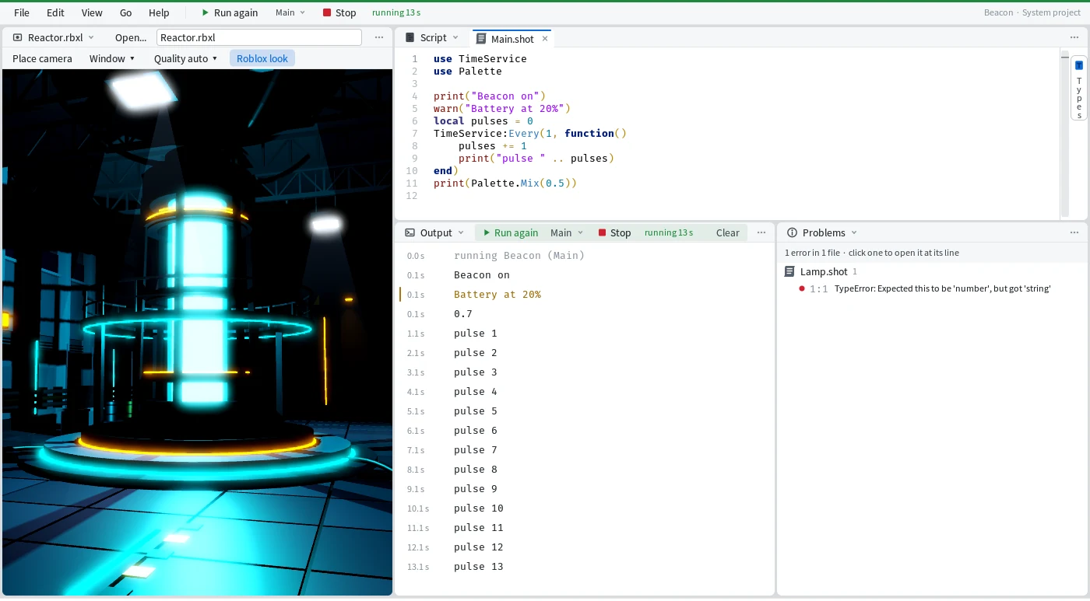Expand the Quality auto dropdown
Viewport: 1090px width, 601px height.
[186, 58]
